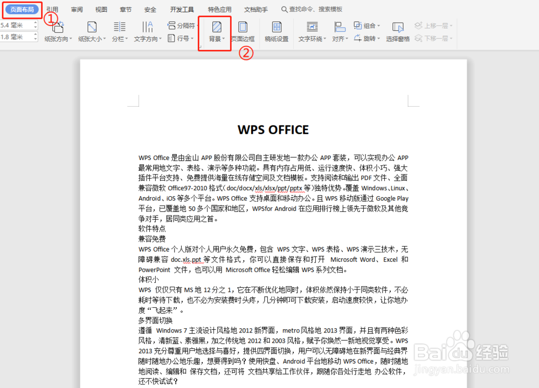Click the line ending 还不快试试？
This screenshot has width=539, height=388.
point(158,382)
